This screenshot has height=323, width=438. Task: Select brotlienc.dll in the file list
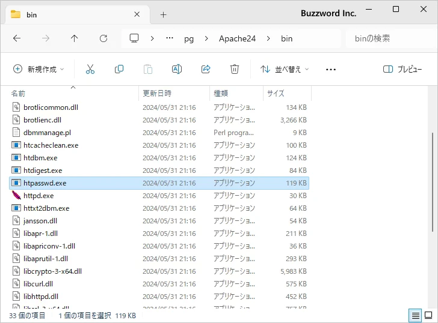click(42, 120)
